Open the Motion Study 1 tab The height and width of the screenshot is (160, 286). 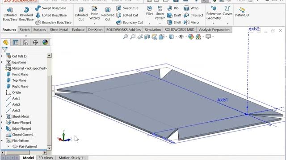point(71,158)
